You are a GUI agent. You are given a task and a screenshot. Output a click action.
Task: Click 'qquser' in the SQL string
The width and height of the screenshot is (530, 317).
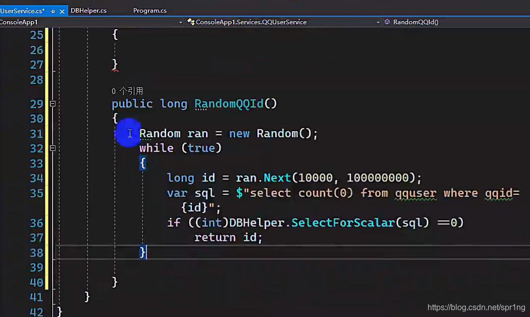click(x=416, y=193)
